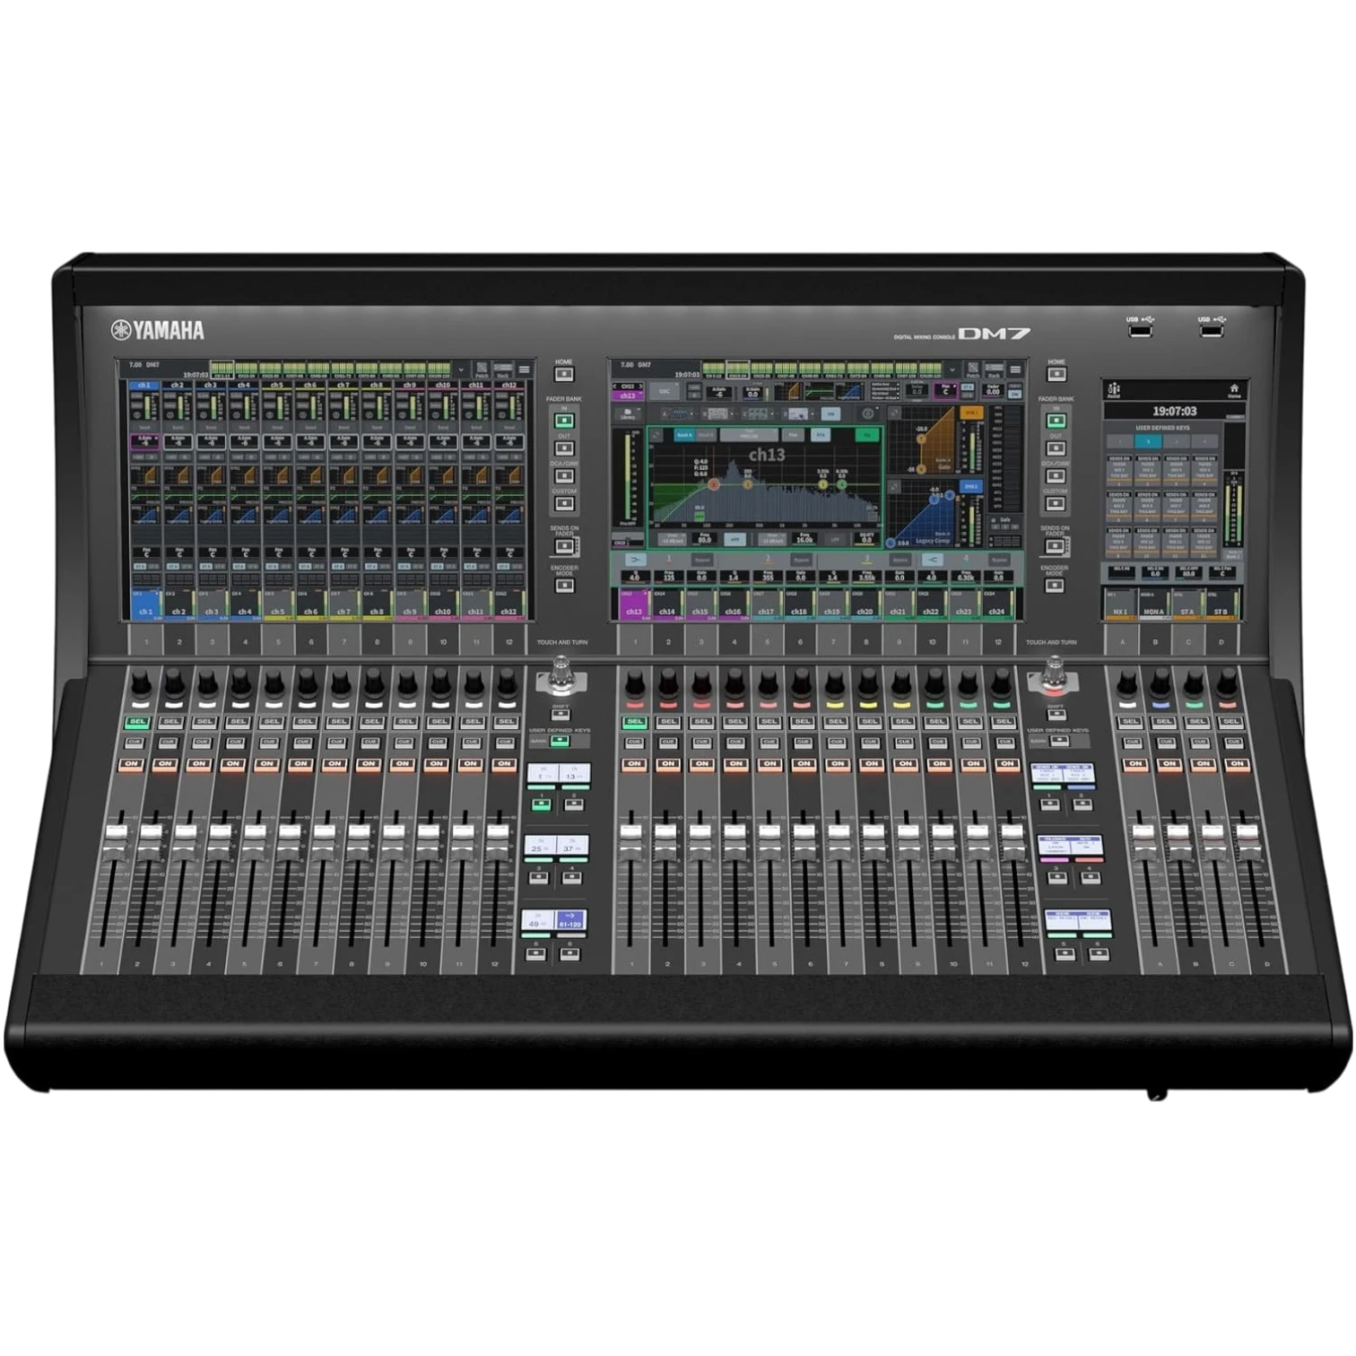This screenshot has height=1356, width=1356.
Task: Toggle green EQ on button for ch13
Action: tap(867, 435)
